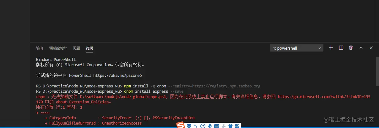Viewport: 379px width, 128px height.
Task: Create a new terminal with plus icon
Action: pos(331,48)
